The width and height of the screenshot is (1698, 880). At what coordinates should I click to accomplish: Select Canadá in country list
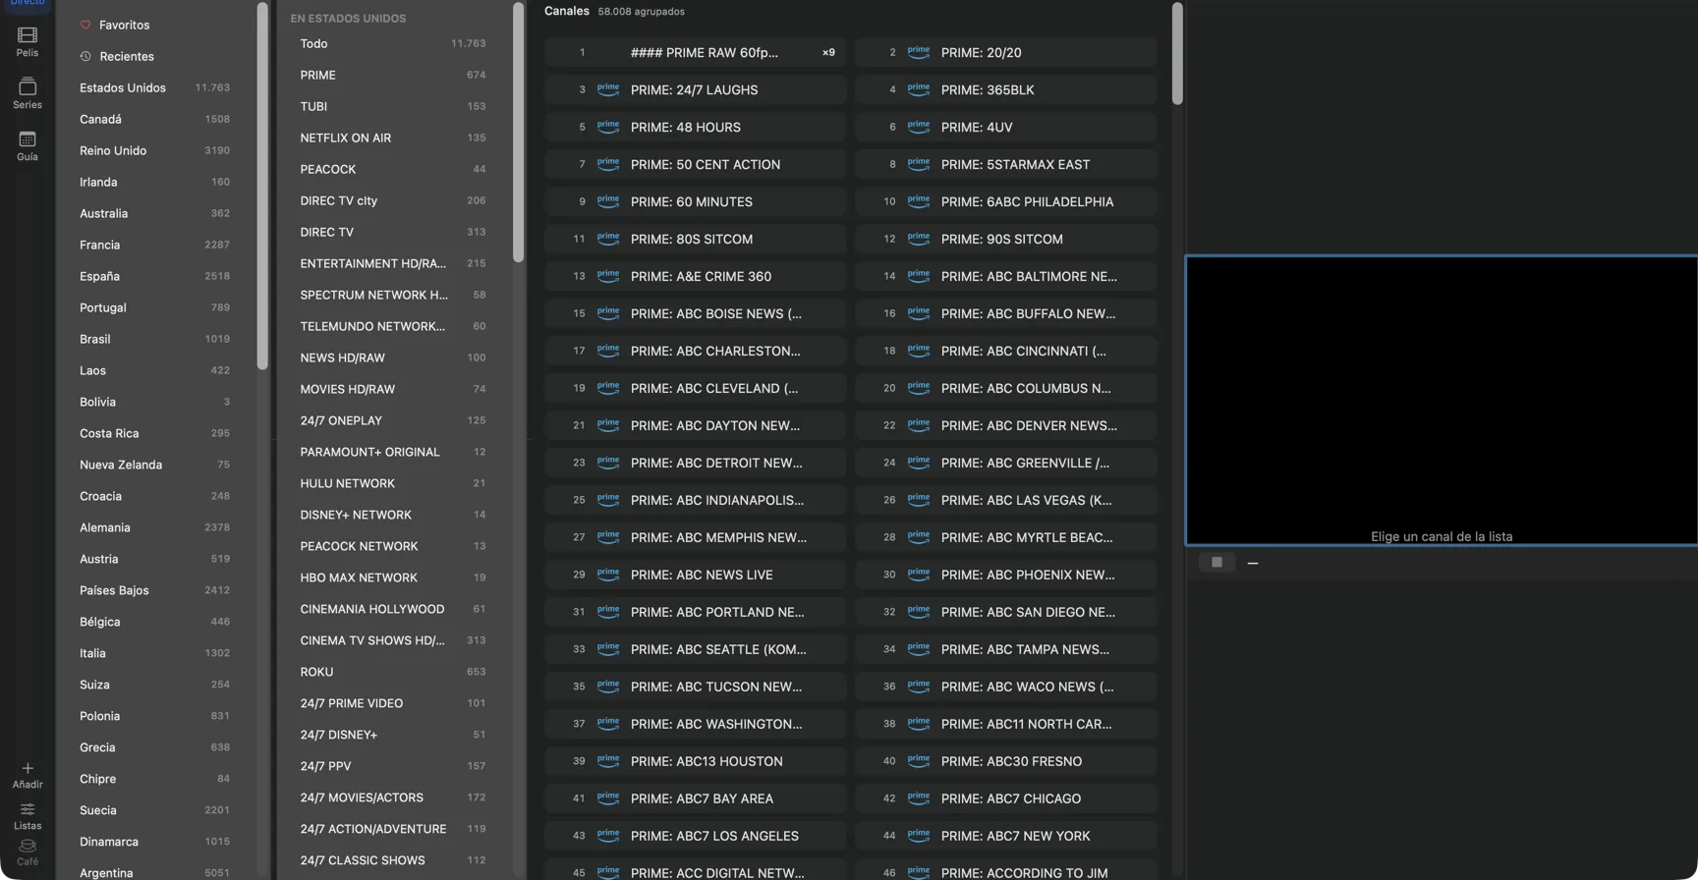click(155, 119)
